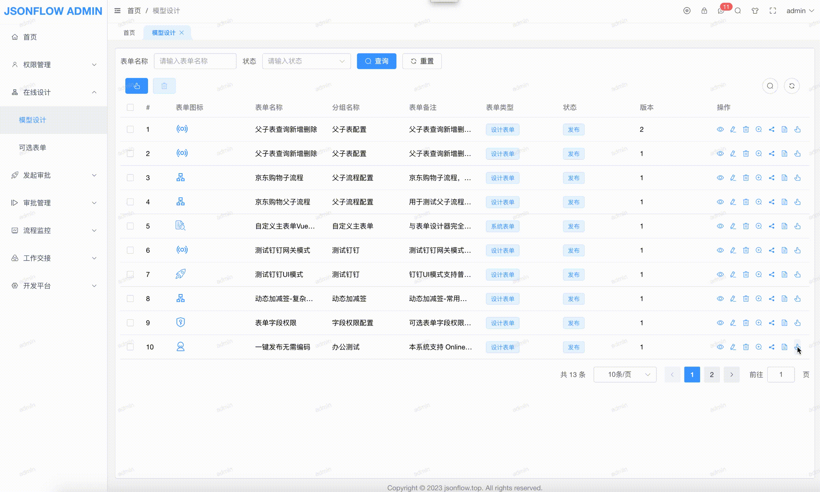The width and height of the screenshot is (820, 492).
Task: Click the round refresh icon above table
Action: point(792,86)
